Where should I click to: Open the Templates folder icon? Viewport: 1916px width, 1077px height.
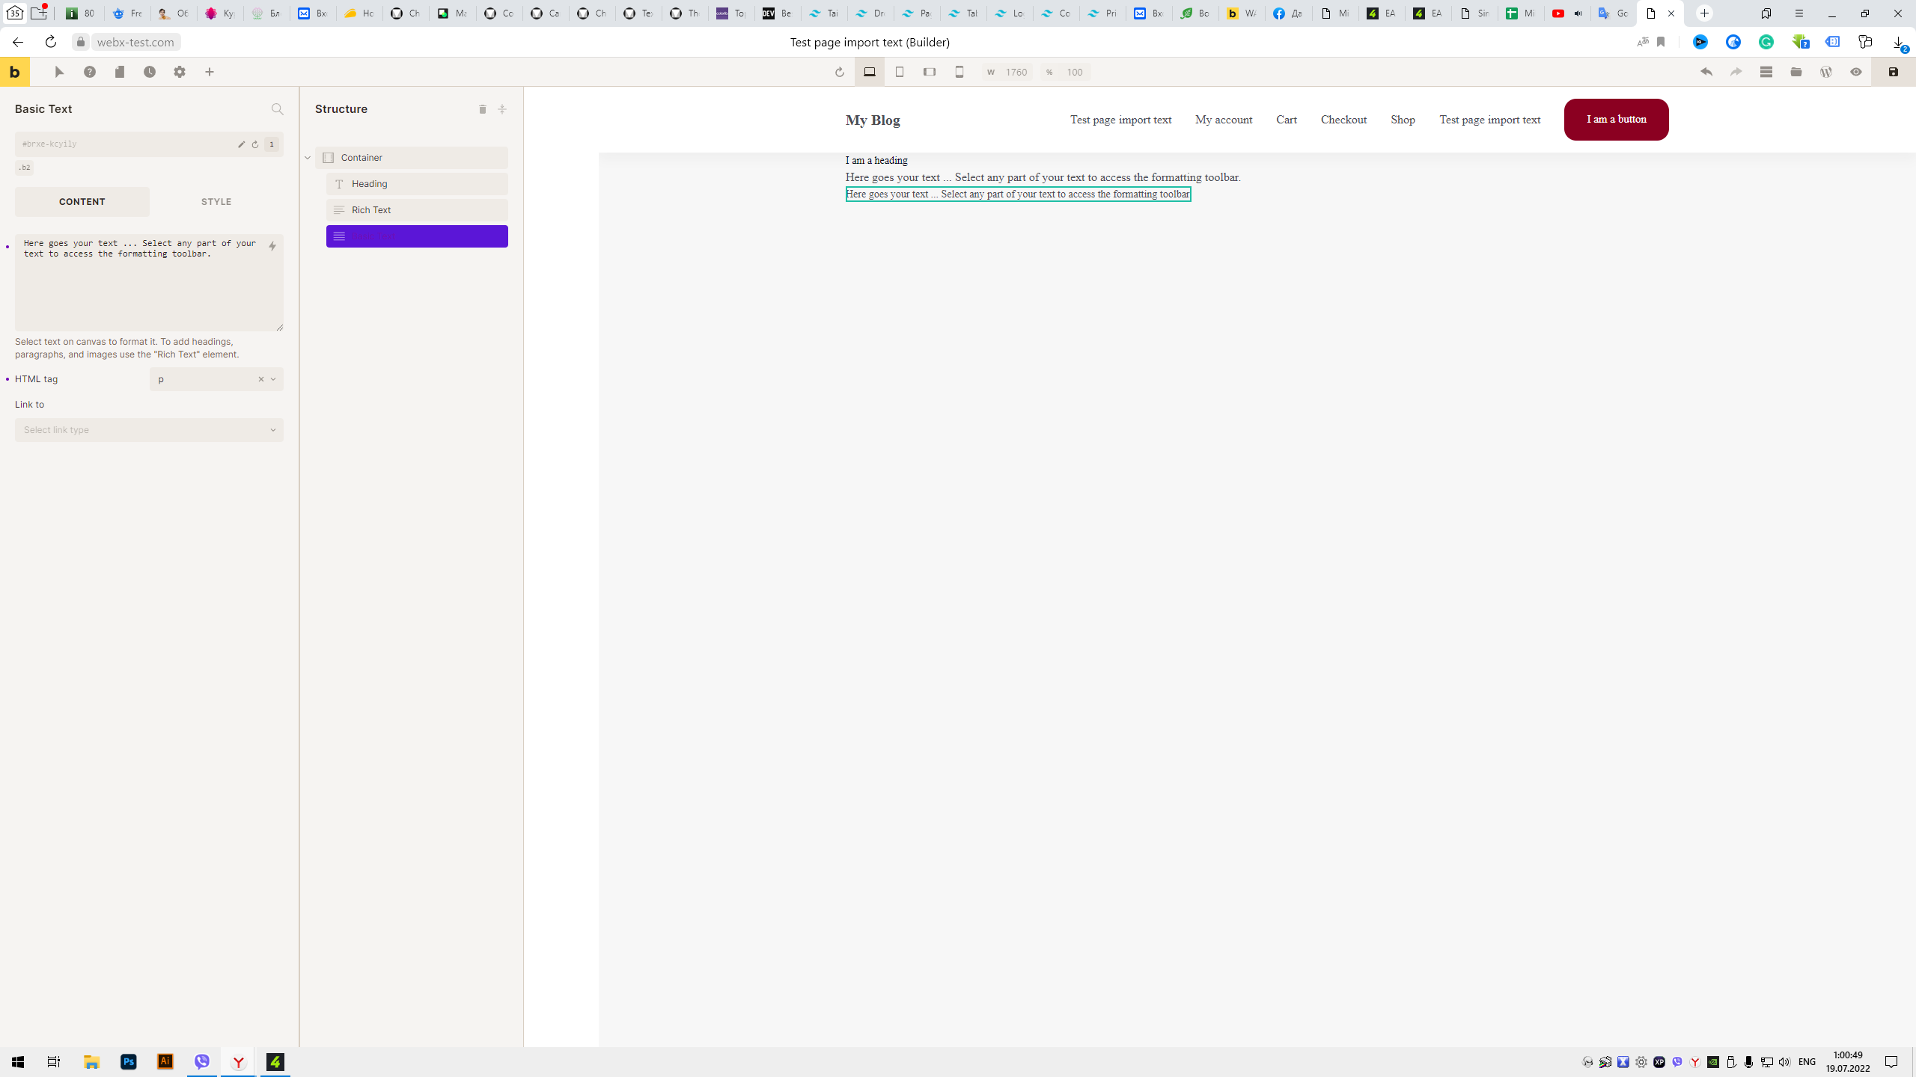(1796, 72)
